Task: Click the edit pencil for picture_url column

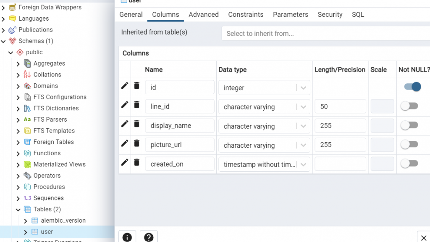Action: [x=125, y=143]
